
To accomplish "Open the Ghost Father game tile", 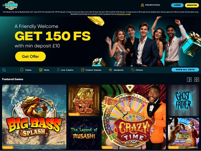I will pos(184,100).
